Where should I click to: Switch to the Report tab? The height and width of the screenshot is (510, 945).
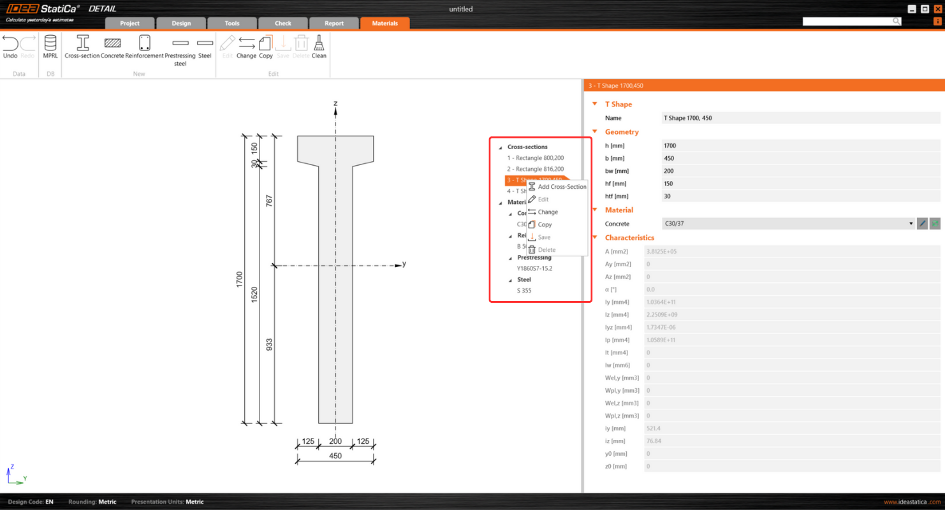point(333,23)
